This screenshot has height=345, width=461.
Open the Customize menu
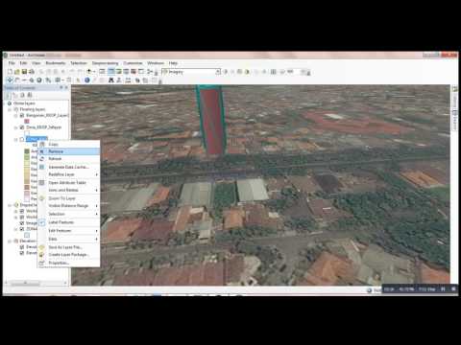pos(133,63)
